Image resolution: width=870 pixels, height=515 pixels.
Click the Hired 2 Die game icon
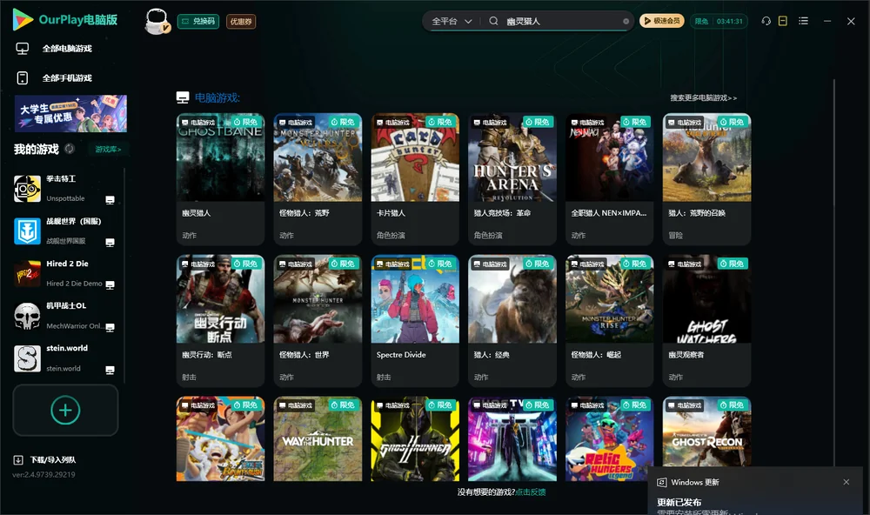point(27,273)
